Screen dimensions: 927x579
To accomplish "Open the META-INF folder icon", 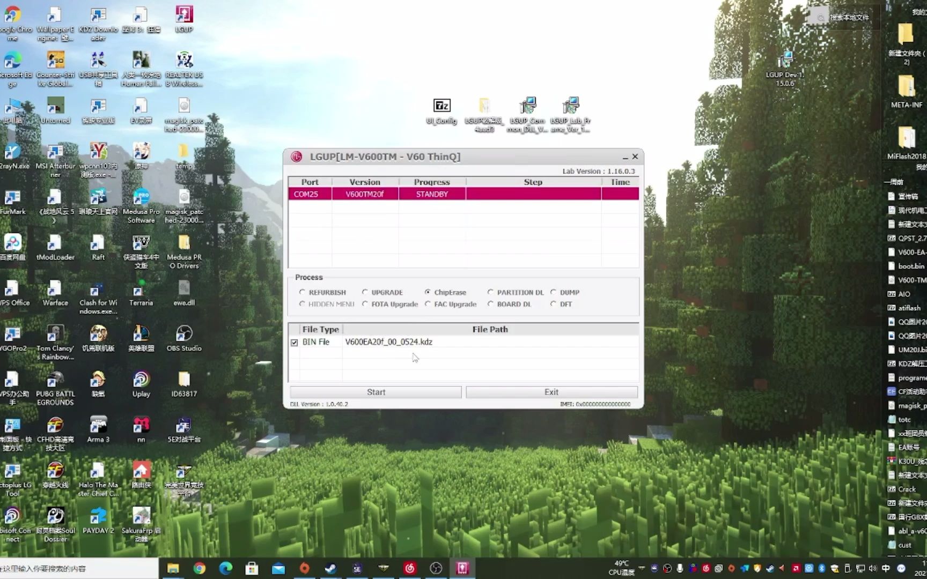I will coord(907,91).
